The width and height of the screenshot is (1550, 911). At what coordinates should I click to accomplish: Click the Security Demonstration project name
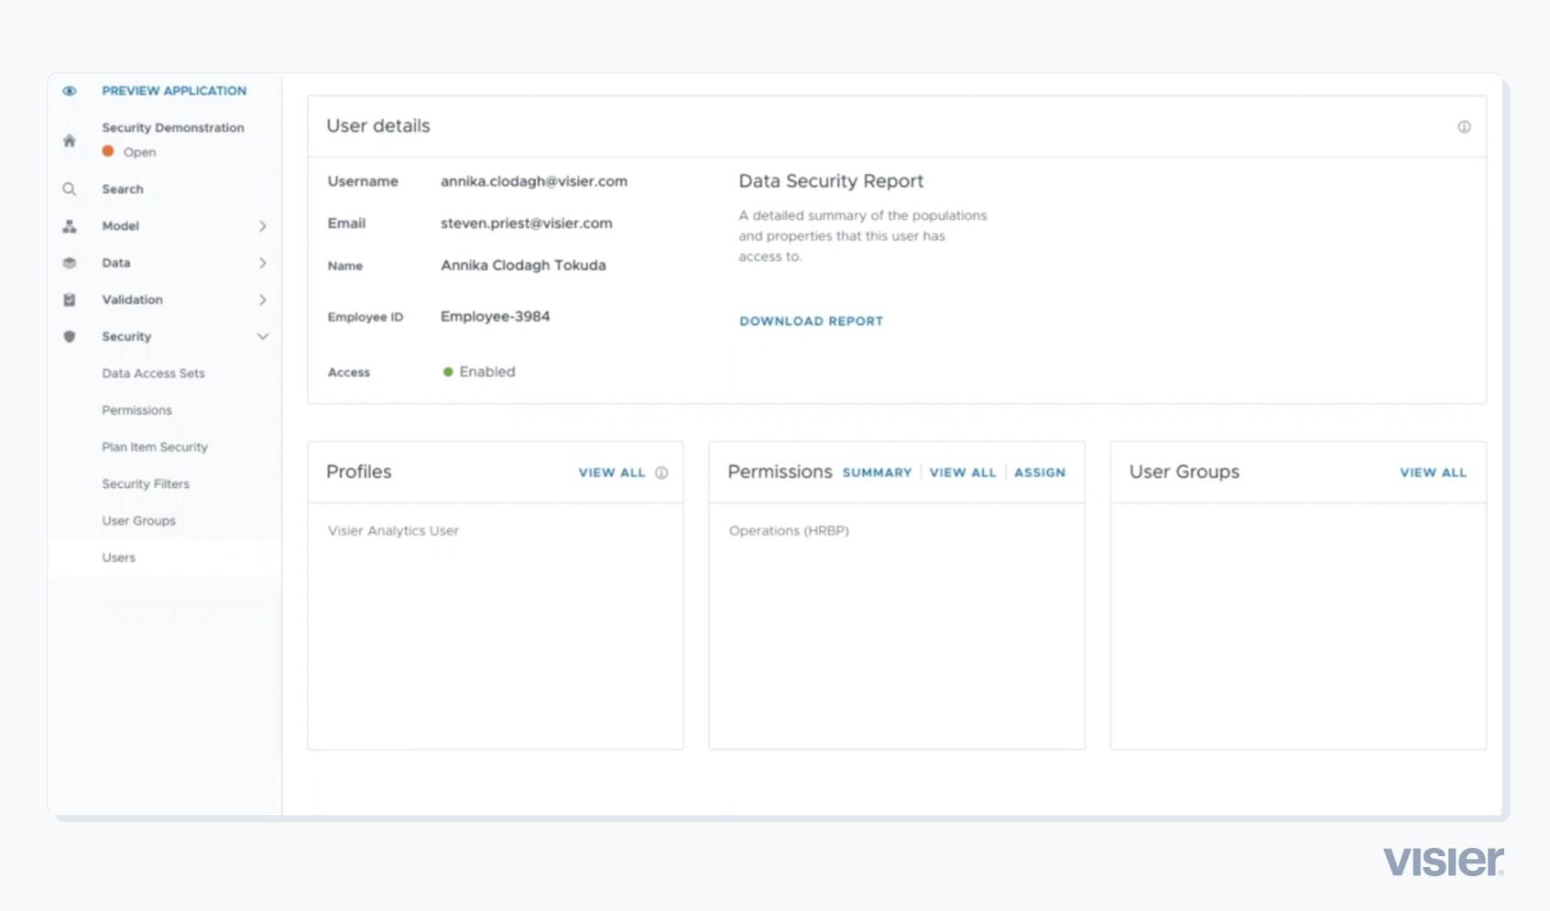click(173, 127)
